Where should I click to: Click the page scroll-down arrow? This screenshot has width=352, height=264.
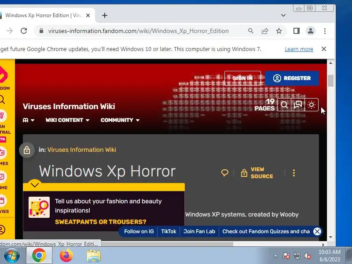(x=330, y=237)
